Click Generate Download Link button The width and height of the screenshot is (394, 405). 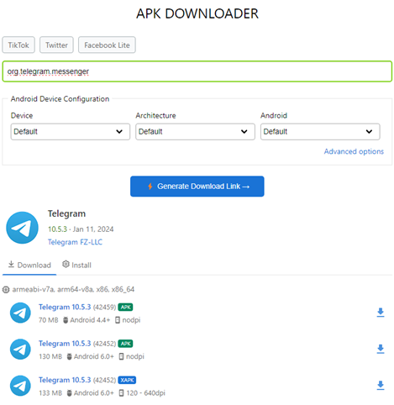click(x=197, y=187)
